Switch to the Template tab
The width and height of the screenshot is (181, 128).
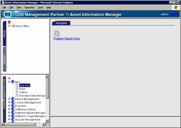[61, 23]
